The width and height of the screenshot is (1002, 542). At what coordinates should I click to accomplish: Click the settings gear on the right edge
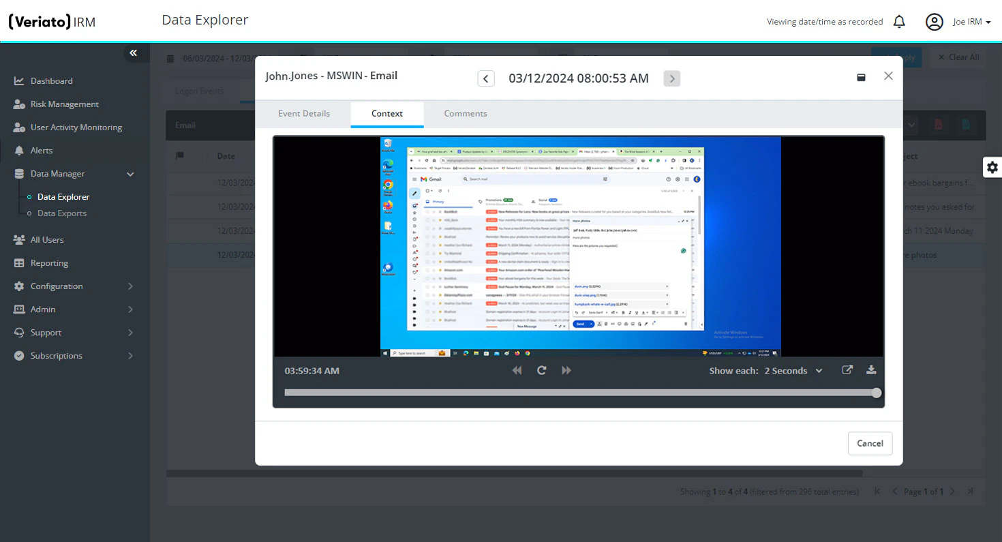click(992, 167)
